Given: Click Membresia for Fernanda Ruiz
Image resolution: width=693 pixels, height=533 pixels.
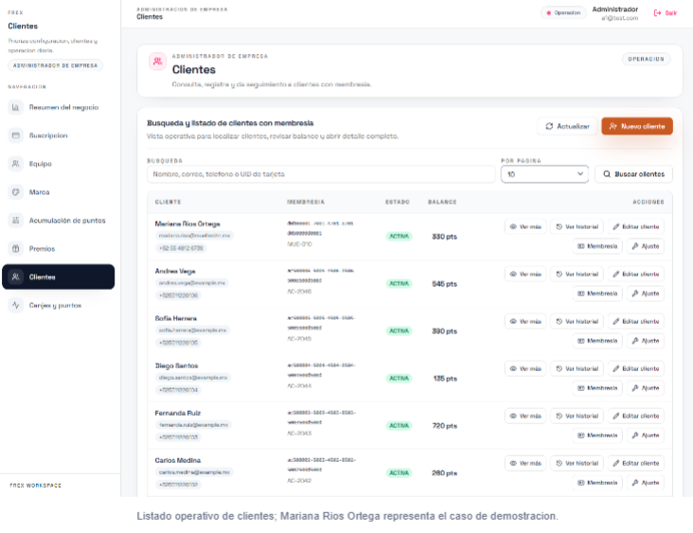Looking at the screenshot, I should (597, 435).
